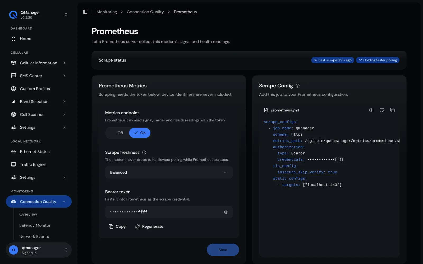
Task: Copy the bearer token
Action: point(117,227)
